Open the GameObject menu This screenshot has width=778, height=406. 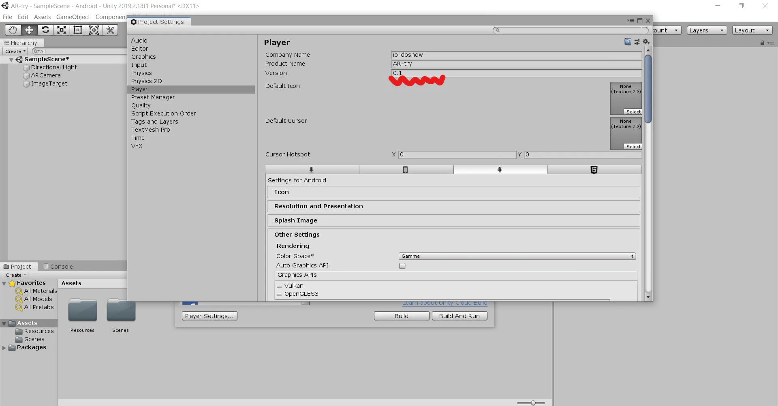[x=73, y=17]
